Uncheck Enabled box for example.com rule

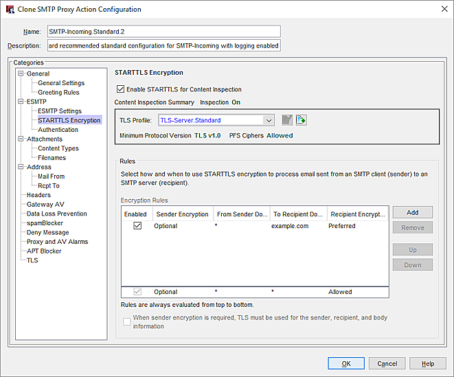(137, 226)
